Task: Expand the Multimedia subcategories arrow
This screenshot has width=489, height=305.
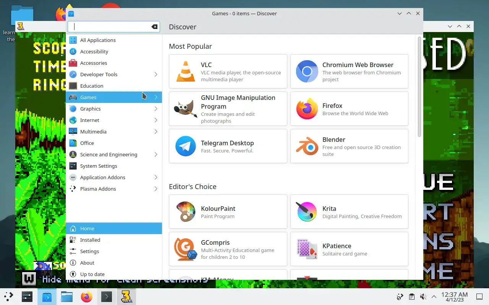Action: tap(156, 132)
